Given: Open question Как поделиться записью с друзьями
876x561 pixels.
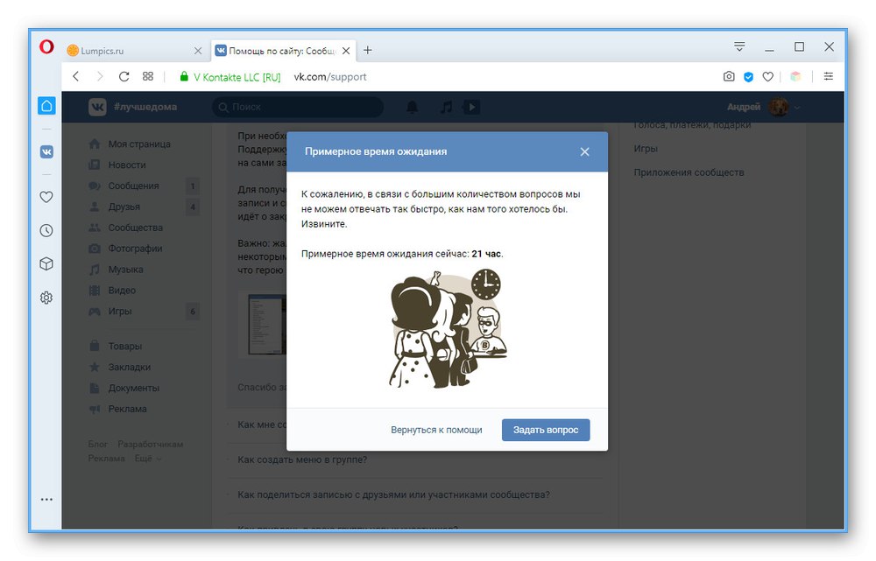Looking at the screenshot, I should pyautogui.click(x=393, y=494).
